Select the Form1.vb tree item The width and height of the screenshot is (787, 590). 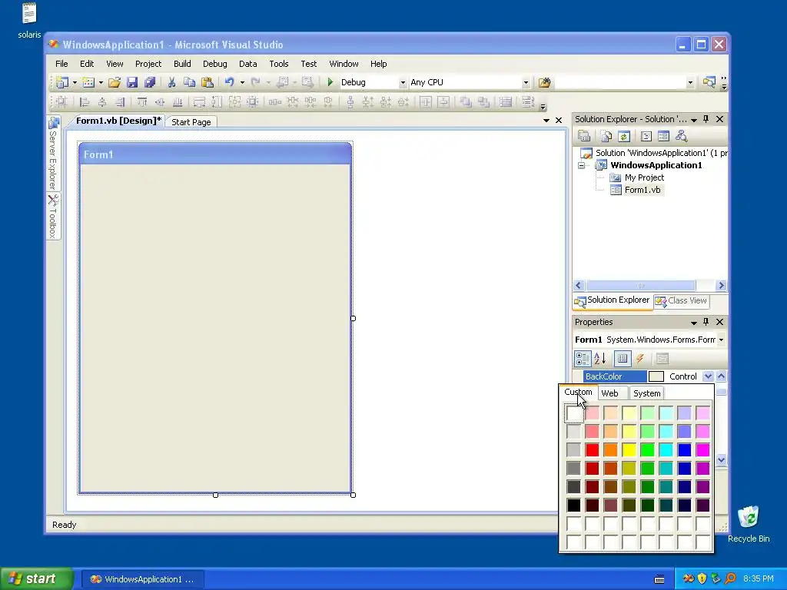pos(642,190)
